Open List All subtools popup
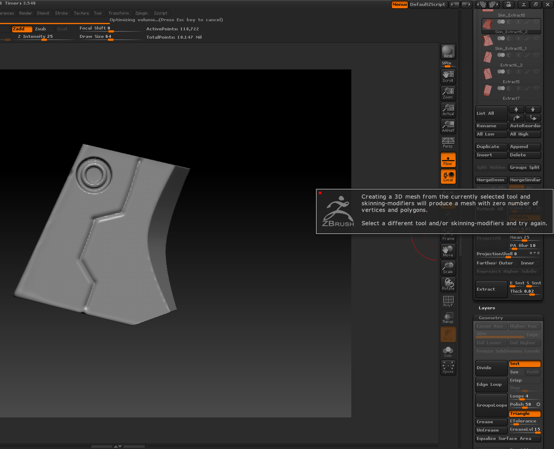Image resolution: width=554 pixels, height=449 pixels. pos(491,113)
